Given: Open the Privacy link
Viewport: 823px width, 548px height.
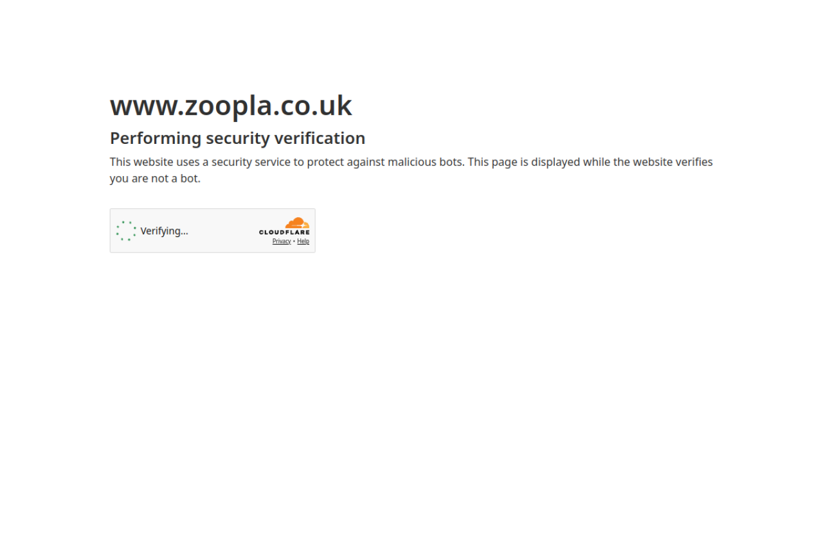Looking at the screenshot, I should click(x=282, y=242).
